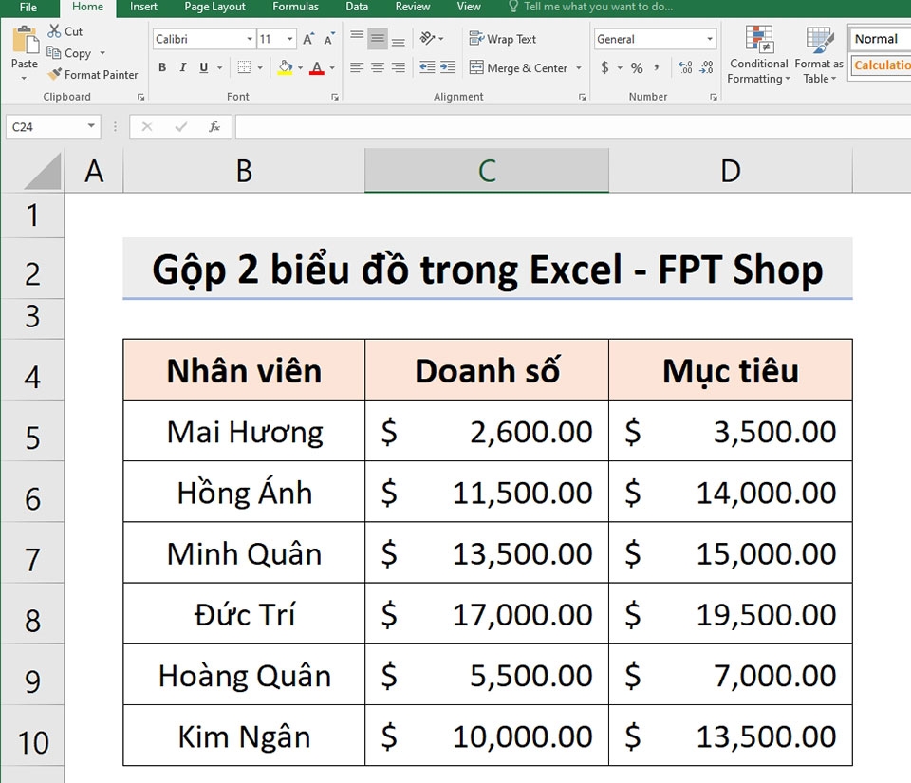Expand the Copy dropdown arrow
The width and height of the screenshot is (911, 783).
click(102, 53)
